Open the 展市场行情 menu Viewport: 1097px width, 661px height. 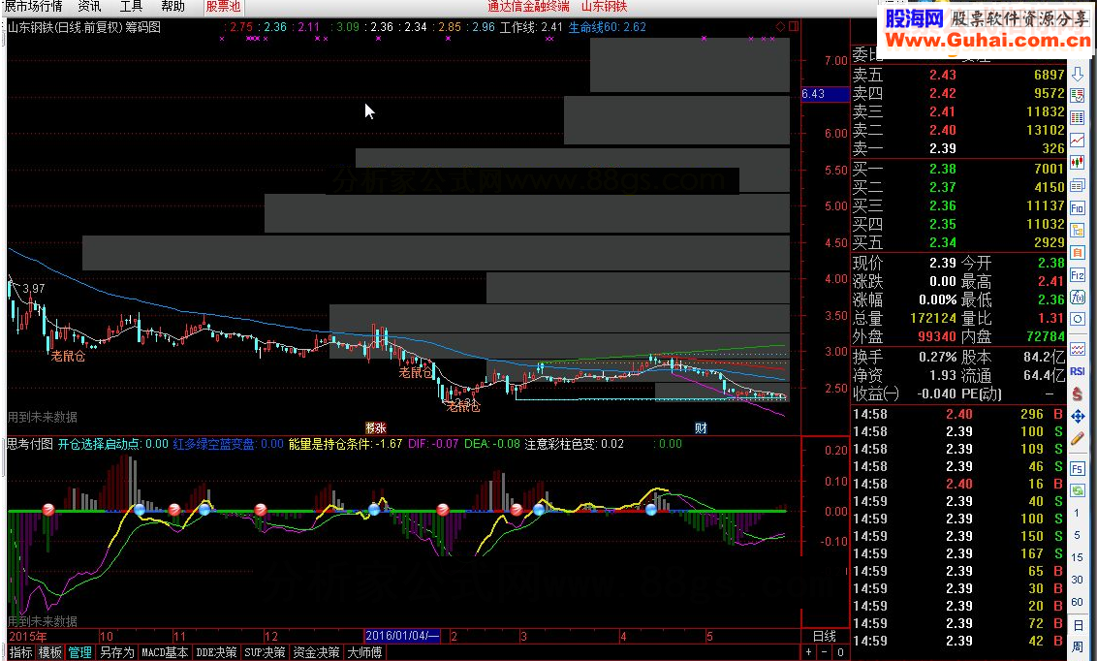33,6
